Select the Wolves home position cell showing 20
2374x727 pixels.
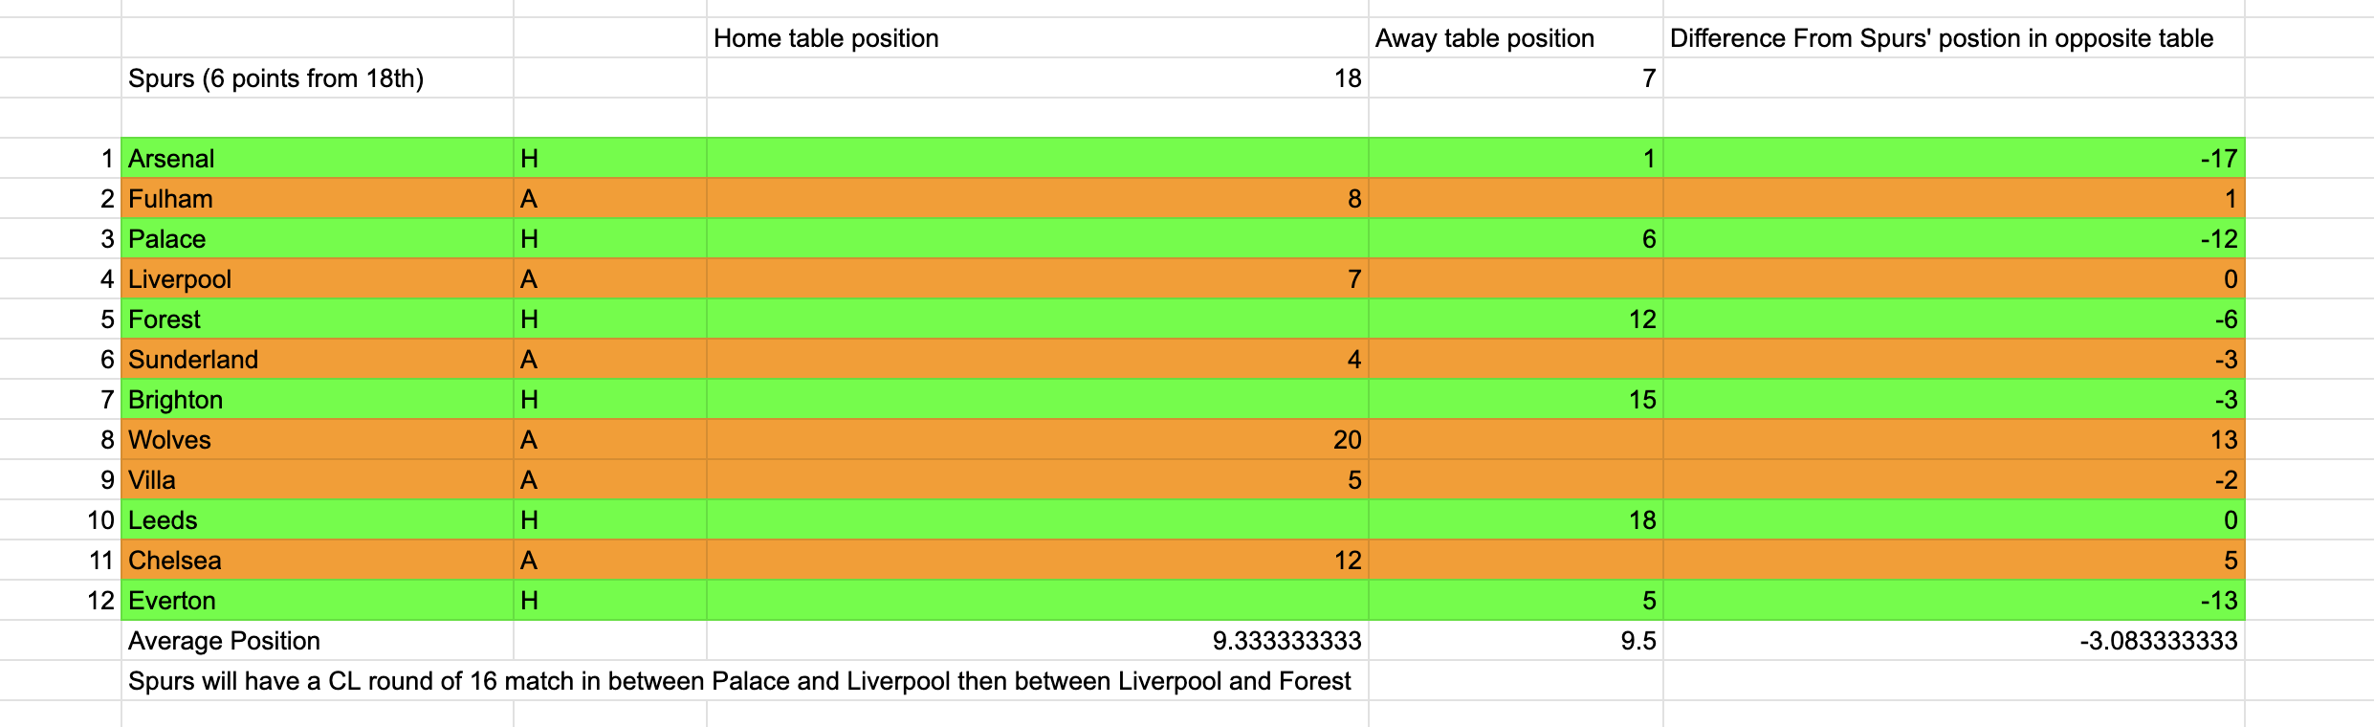[1038, 439]
